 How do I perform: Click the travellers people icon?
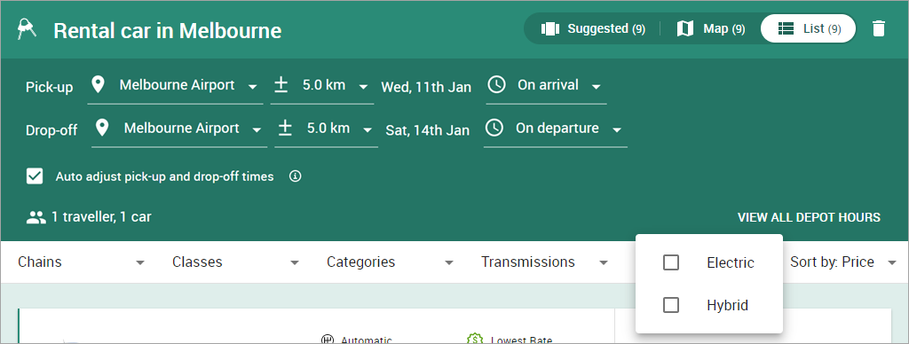pos(36,218)
